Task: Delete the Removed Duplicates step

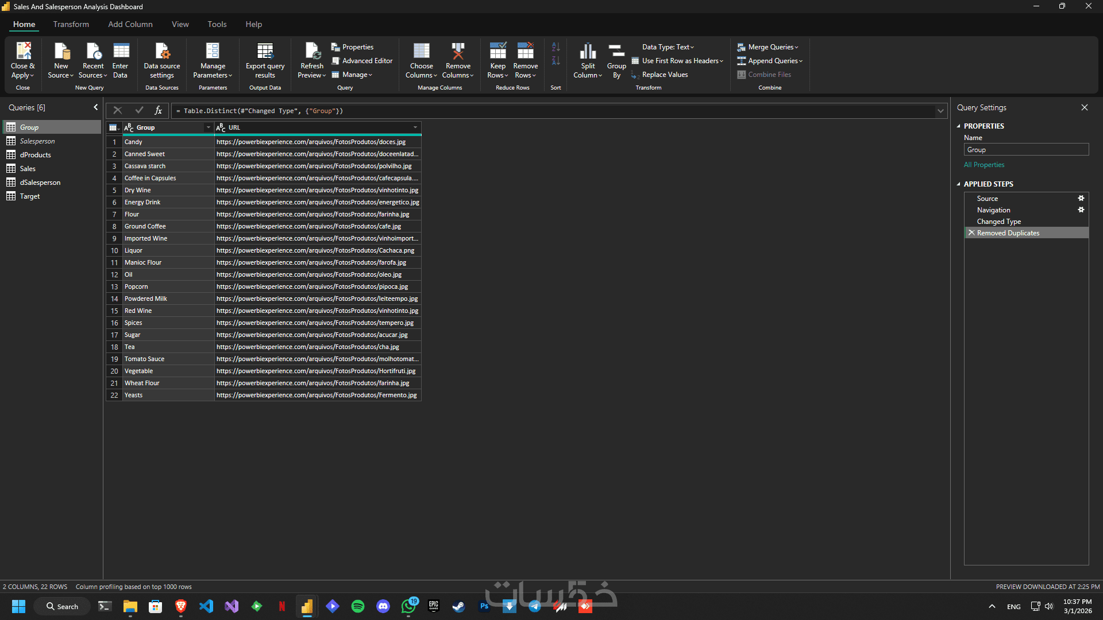Action: coord(971,233)
